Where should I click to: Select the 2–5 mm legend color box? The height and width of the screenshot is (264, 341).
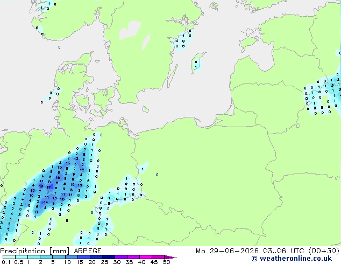click(46, 257)
